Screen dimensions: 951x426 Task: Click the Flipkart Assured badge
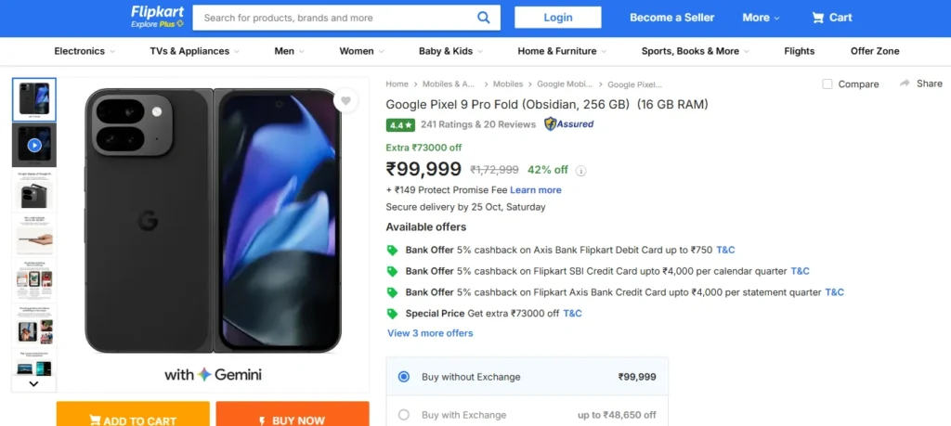pyautogui.click(x=569, y=123)
